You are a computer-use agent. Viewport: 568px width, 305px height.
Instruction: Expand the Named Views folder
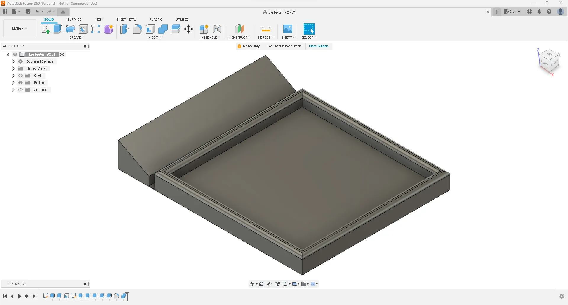tap(13, 68)
